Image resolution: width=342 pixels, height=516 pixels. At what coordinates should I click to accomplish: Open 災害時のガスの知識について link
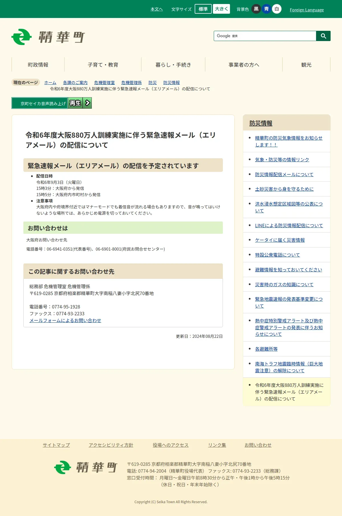284,285
